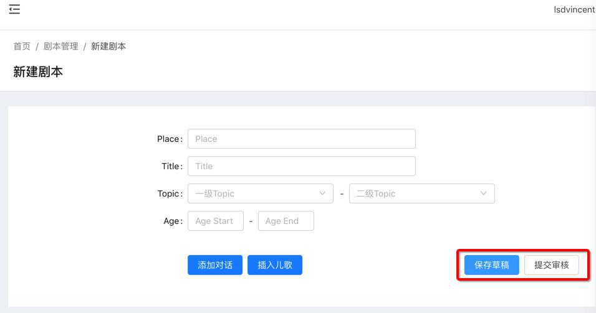Click the Place field label
Viewport: 596px width, 313px height.
tap(169, 139)
